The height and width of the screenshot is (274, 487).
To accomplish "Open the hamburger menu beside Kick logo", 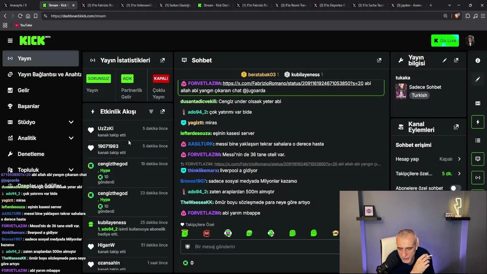I will point(10,41).
